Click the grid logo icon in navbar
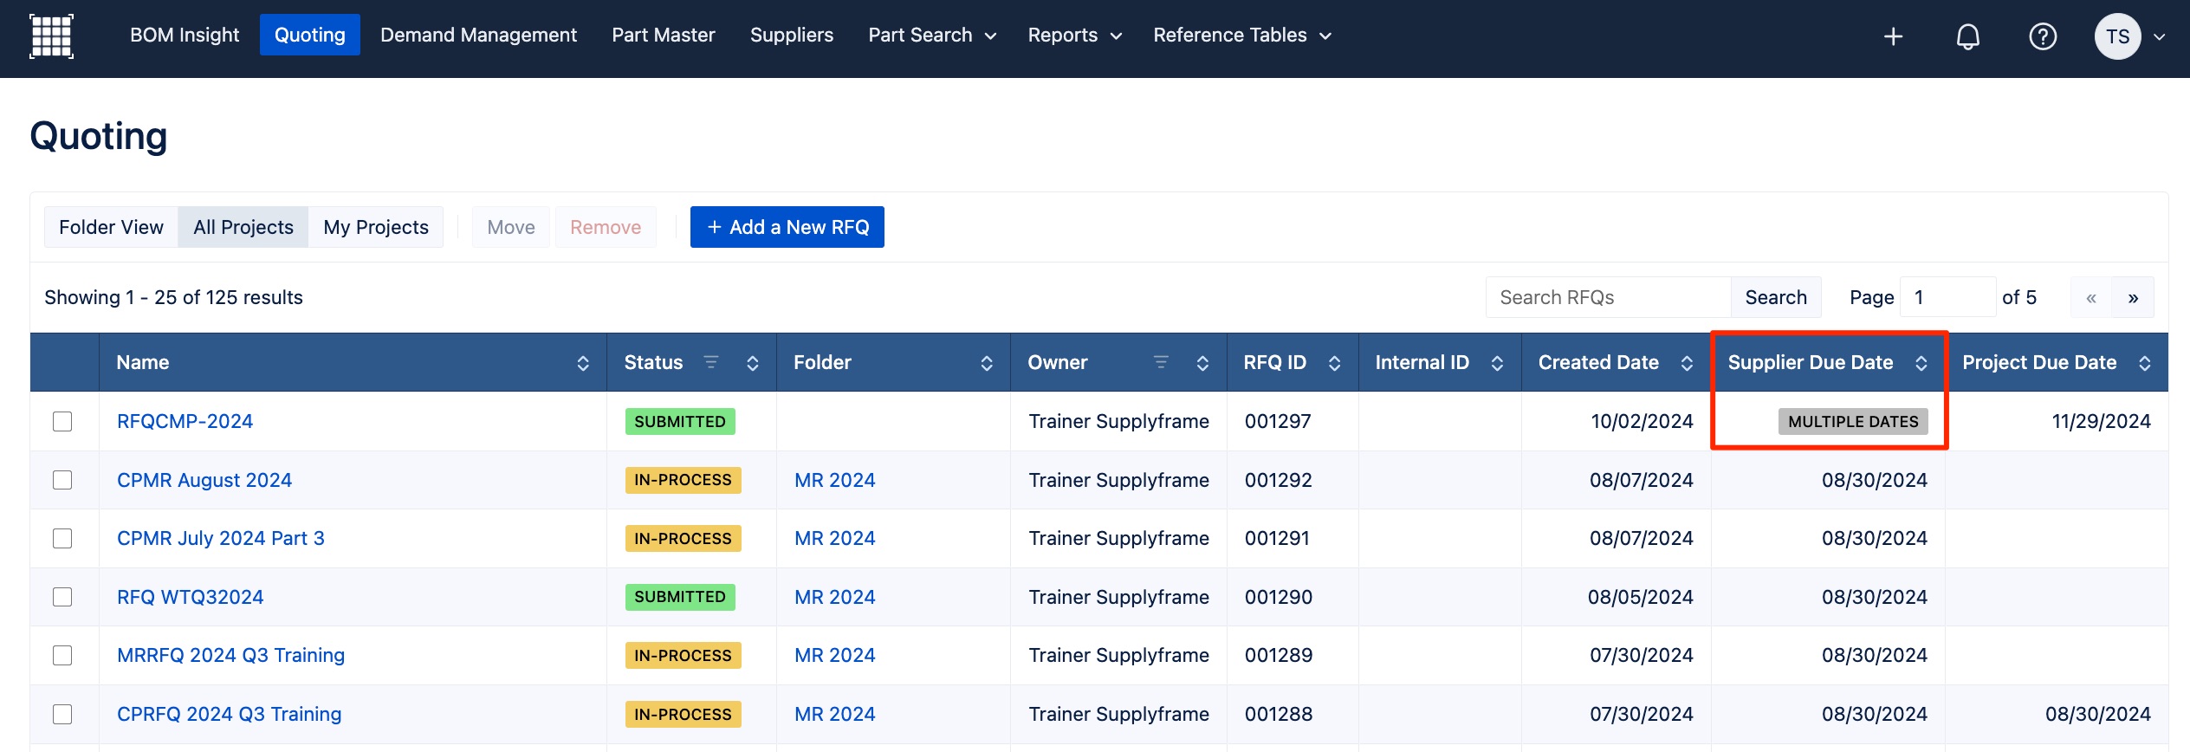This screenshot has width=2190, height=752. (51, 36)
